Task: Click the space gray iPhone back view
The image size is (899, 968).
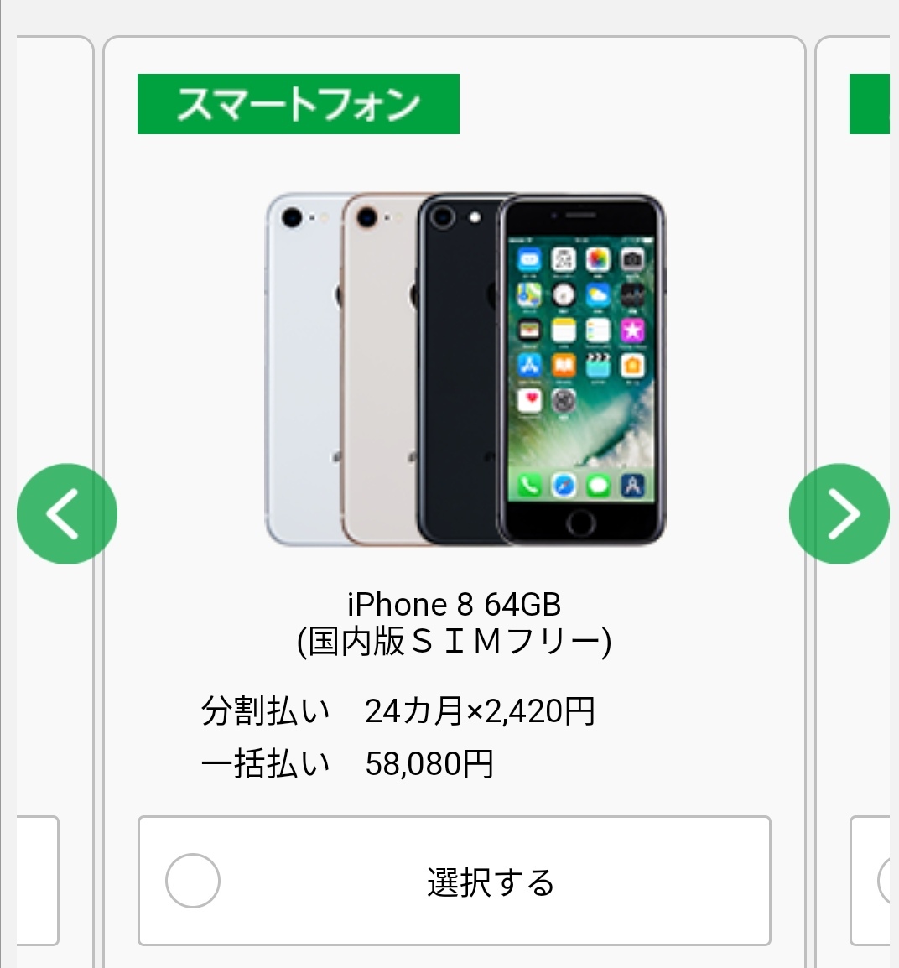Action: pos(458,369)
